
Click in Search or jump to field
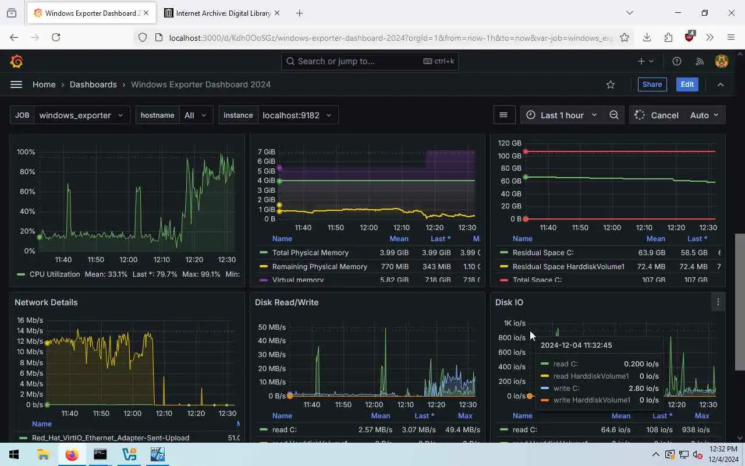[370, 61]
